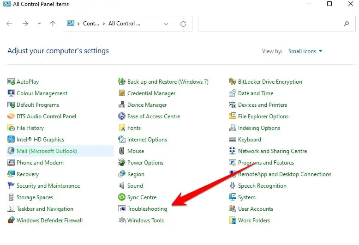This screenshot has width=359, height=245.
Task: Click the Speech Recognition microphone icon
Action: 233,185
